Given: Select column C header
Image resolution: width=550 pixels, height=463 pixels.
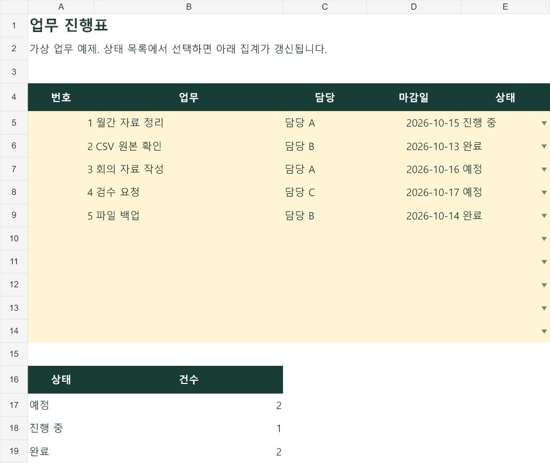Looking at the screenshot, I should pyautogui.click(x=325, y=6).
